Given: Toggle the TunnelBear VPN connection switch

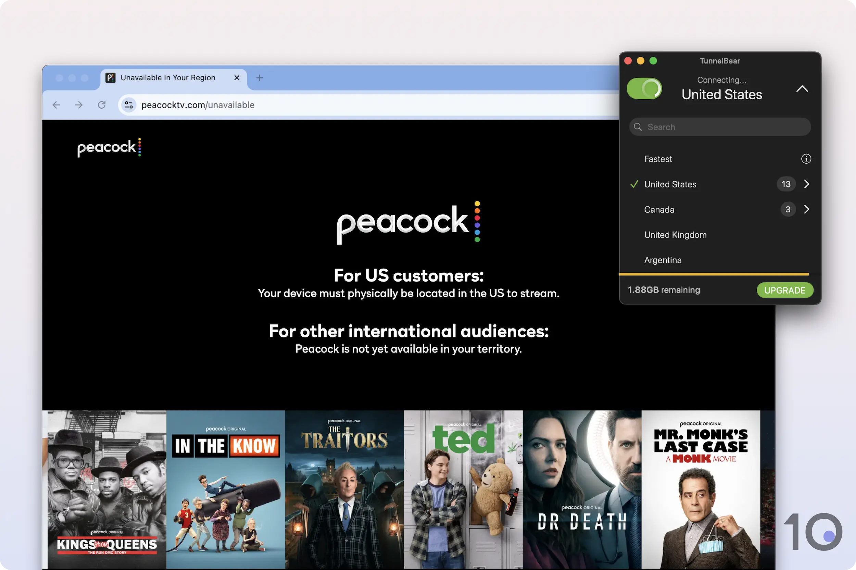Looking at the screenshot, I should pos(644,88).
